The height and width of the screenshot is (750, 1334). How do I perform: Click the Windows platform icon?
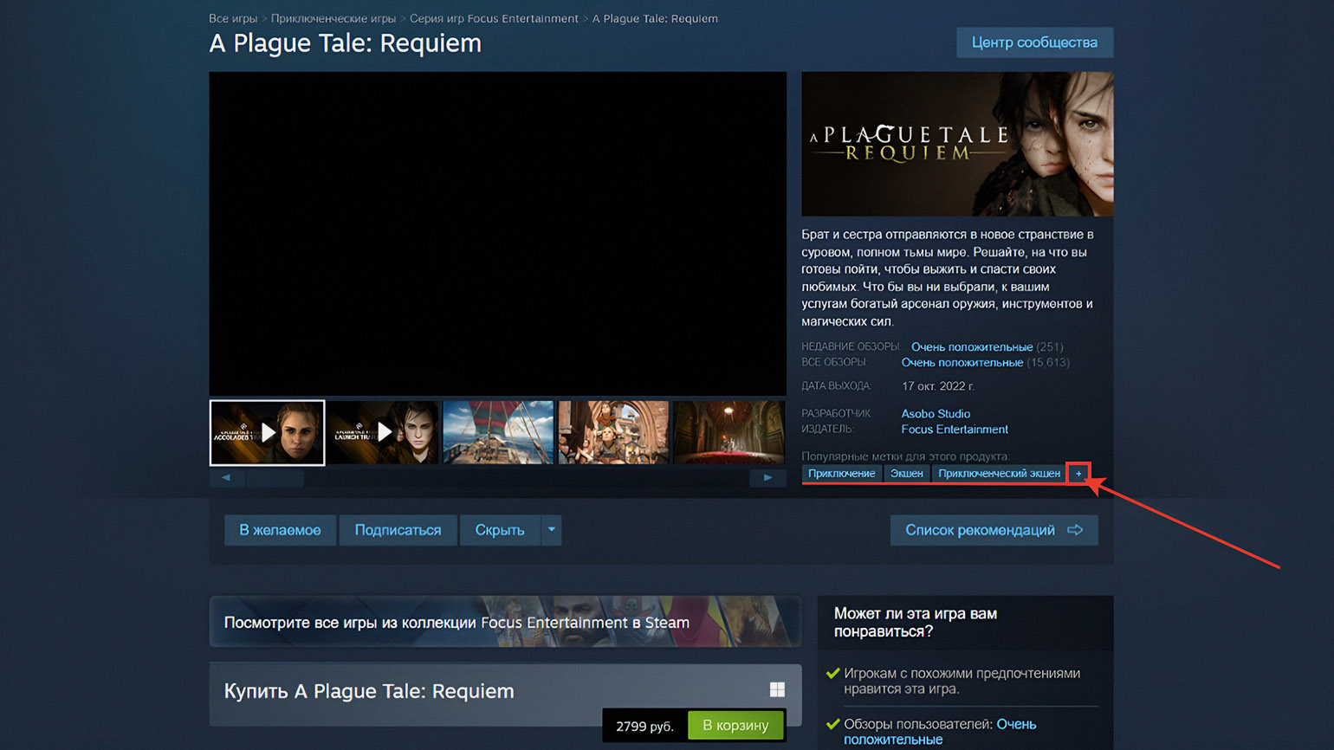click(x=777, y=689)
